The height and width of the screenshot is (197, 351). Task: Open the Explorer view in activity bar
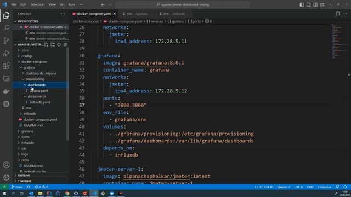[6, 15]
